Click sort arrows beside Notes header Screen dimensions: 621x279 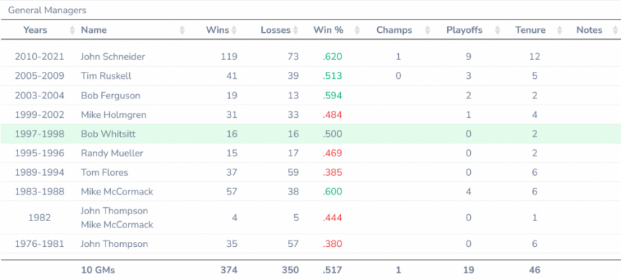pyautogui.click(x=615, y=30)
